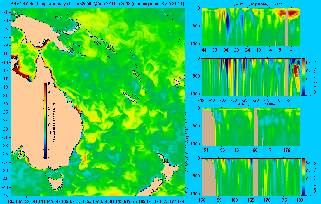This screenshot has height=204, width=321.
Task: Click the '-45' tick under vel. E plot
Action: [x=201, y=100]
